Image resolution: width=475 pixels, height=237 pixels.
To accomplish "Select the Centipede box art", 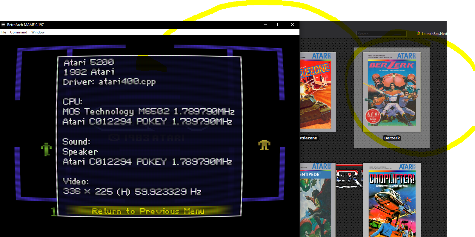I will (x=318, y=200).
